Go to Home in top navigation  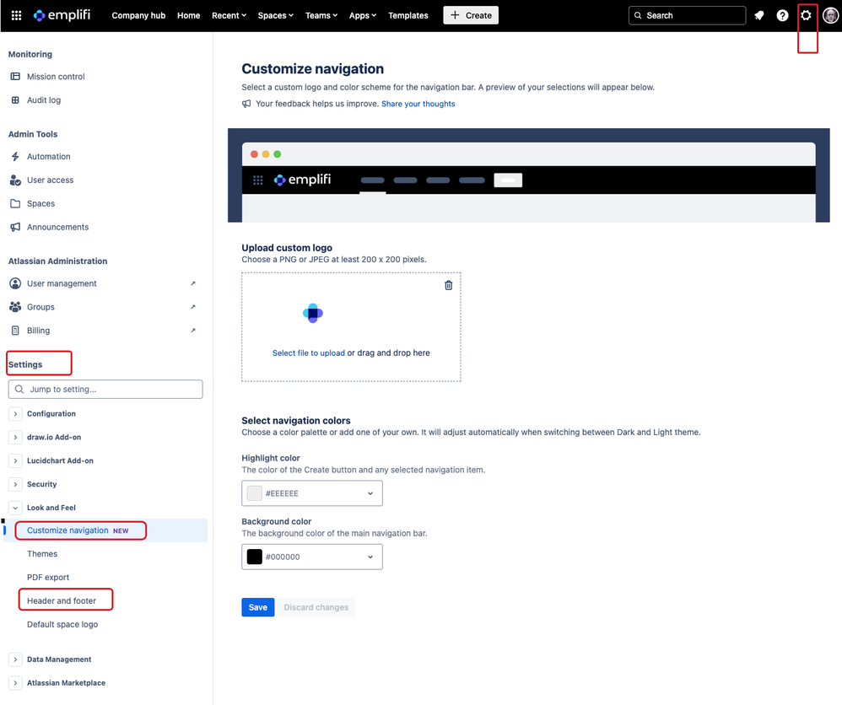[x=188, y=15]
